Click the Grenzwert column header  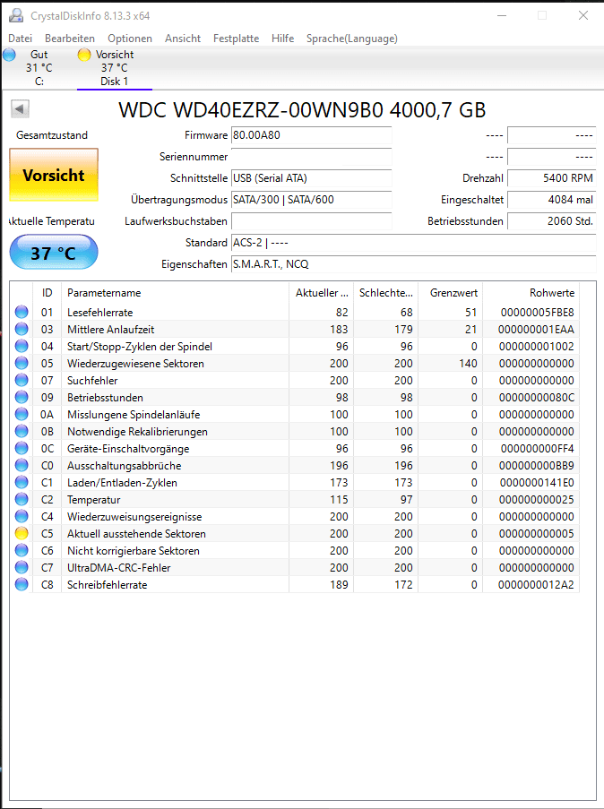click(x=450, y=293)
